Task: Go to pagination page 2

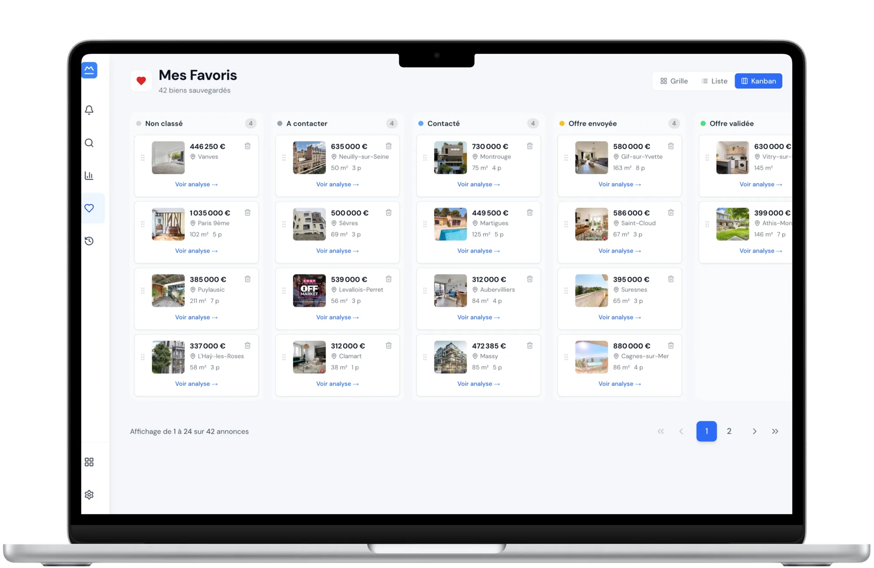Action: (729, 431)
